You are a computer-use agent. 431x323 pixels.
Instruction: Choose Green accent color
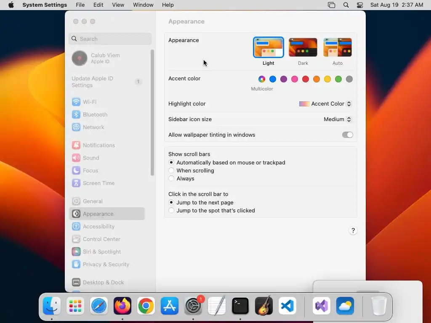coord(338,79)
